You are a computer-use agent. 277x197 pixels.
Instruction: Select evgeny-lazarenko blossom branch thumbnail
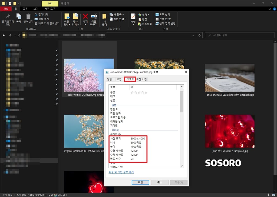(84, 131)
